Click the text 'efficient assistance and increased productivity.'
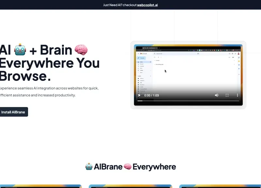 (x=38, y=95)
